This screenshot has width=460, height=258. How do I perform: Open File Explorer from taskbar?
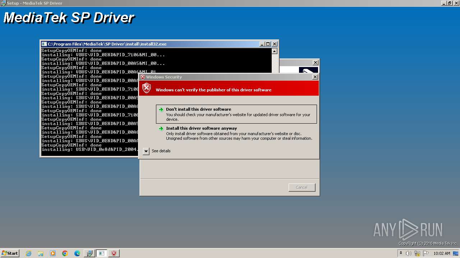(x=41, y=253)
